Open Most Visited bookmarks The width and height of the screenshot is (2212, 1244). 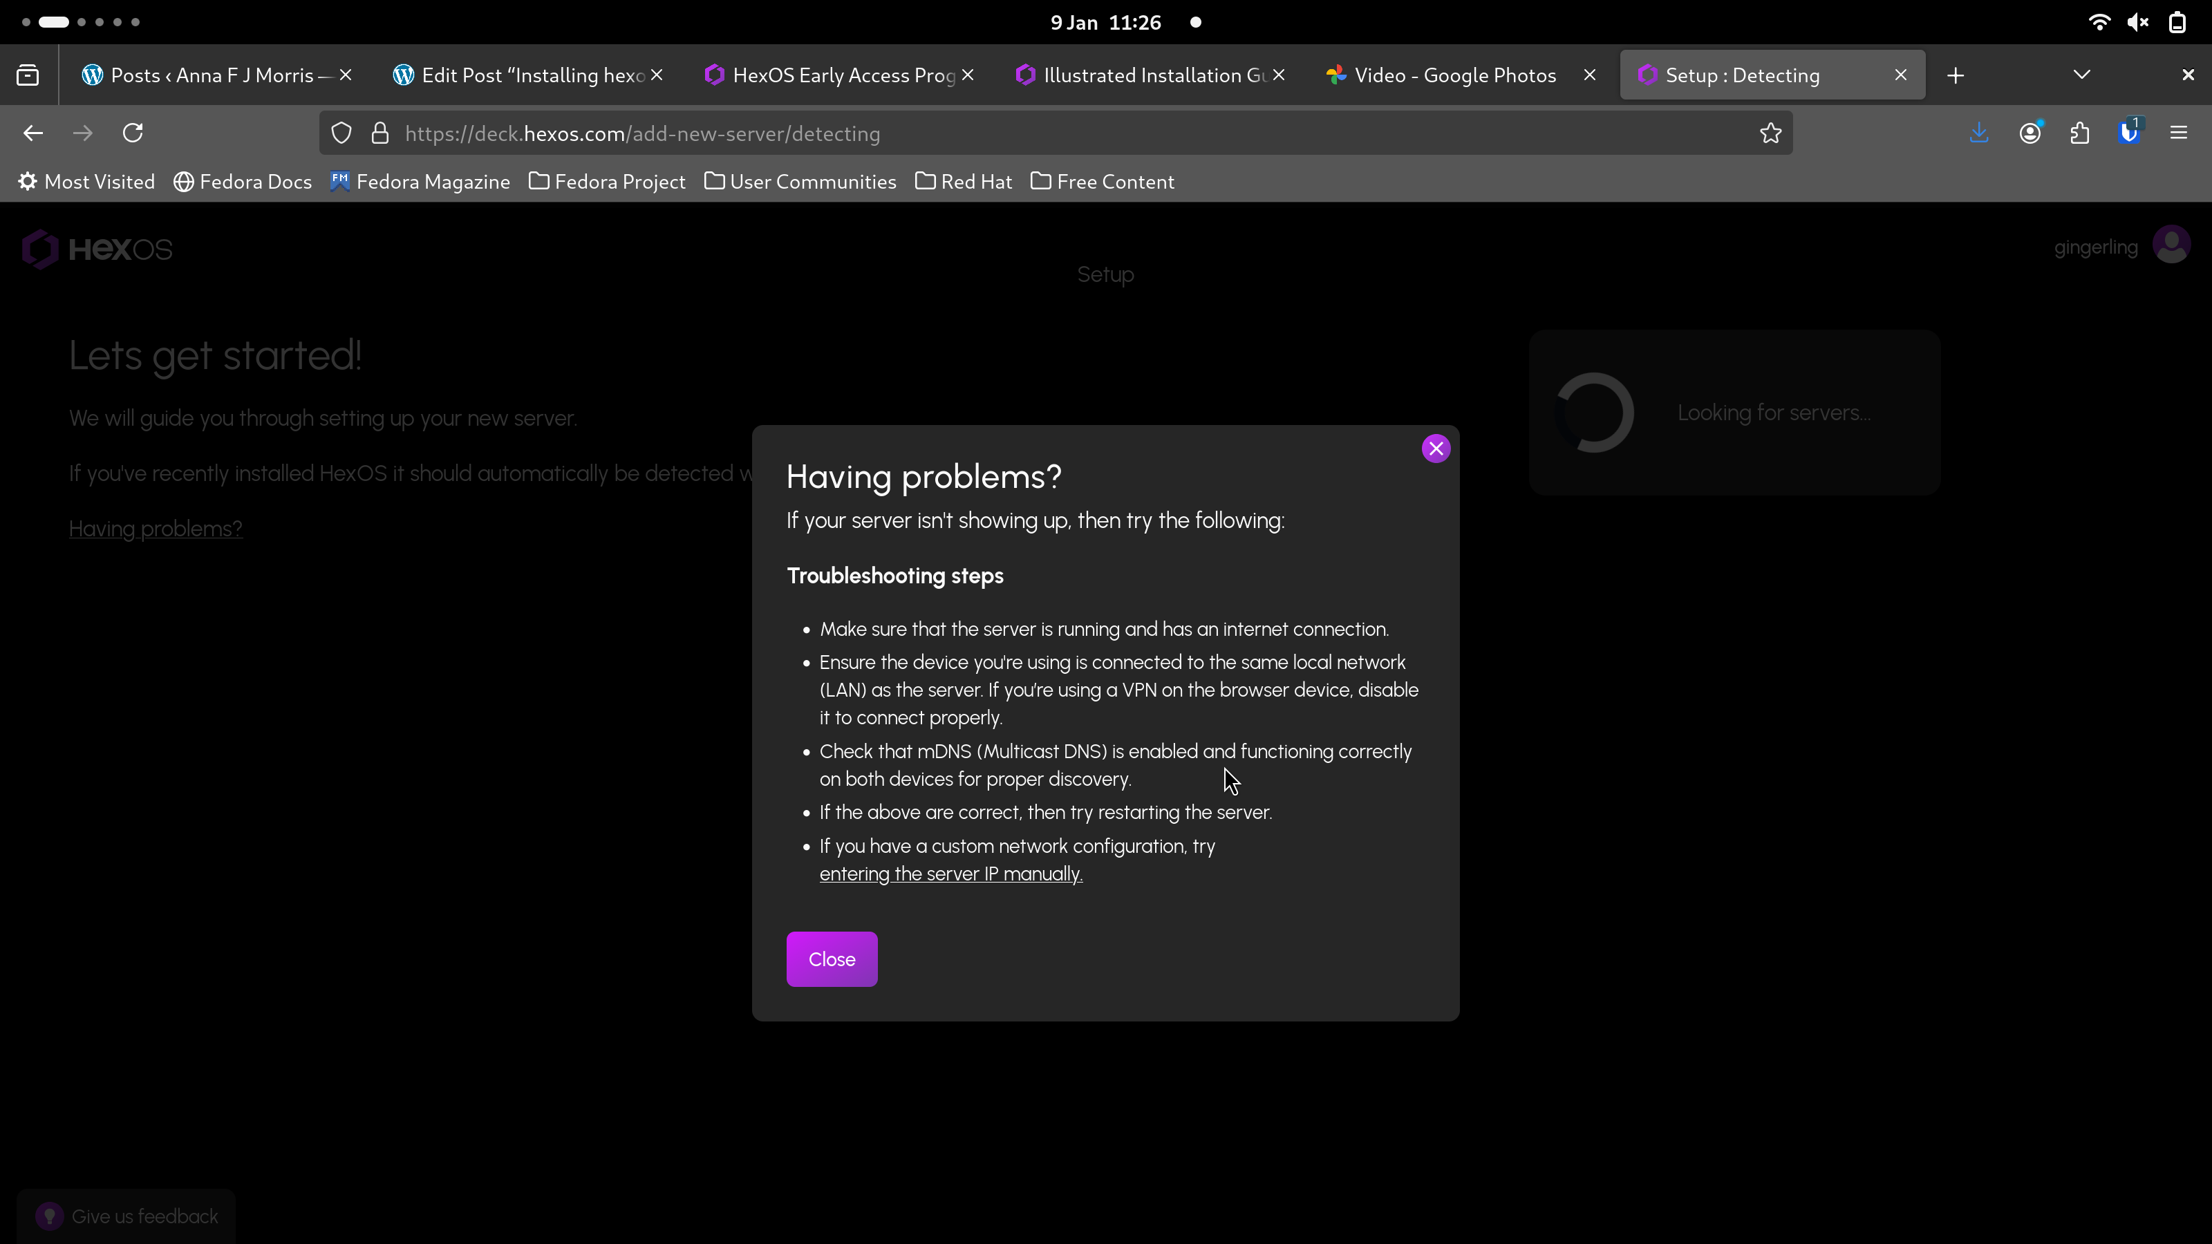click(x=86, y=182)
